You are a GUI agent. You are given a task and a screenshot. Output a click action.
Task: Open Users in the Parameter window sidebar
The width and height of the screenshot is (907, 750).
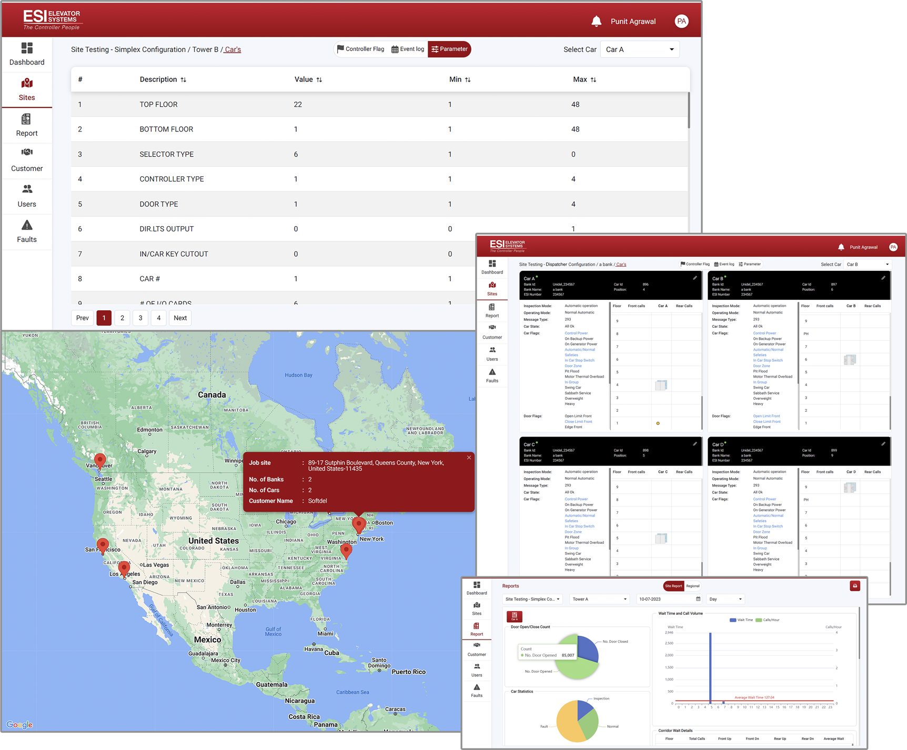point(27,196)
